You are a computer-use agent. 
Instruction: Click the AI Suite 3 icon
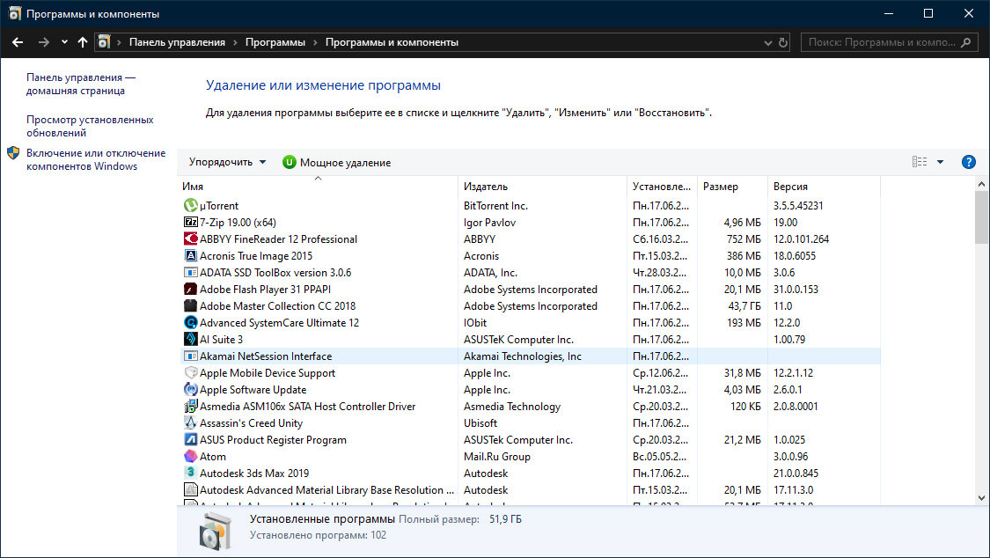tap(191, 340)
